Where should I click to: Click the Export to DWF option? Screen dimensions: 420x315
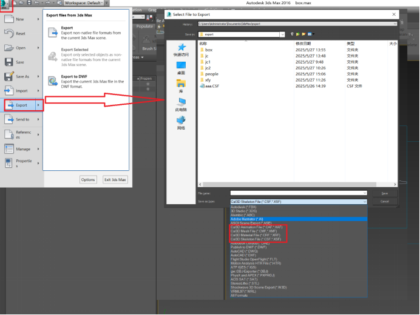tap(86, 81)
